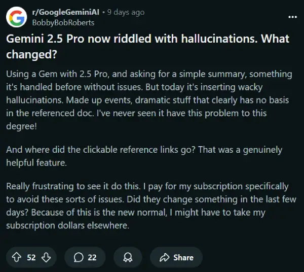Click the vote score showing 52
Screen dimensions: 304x272
[x=31, y=257]
